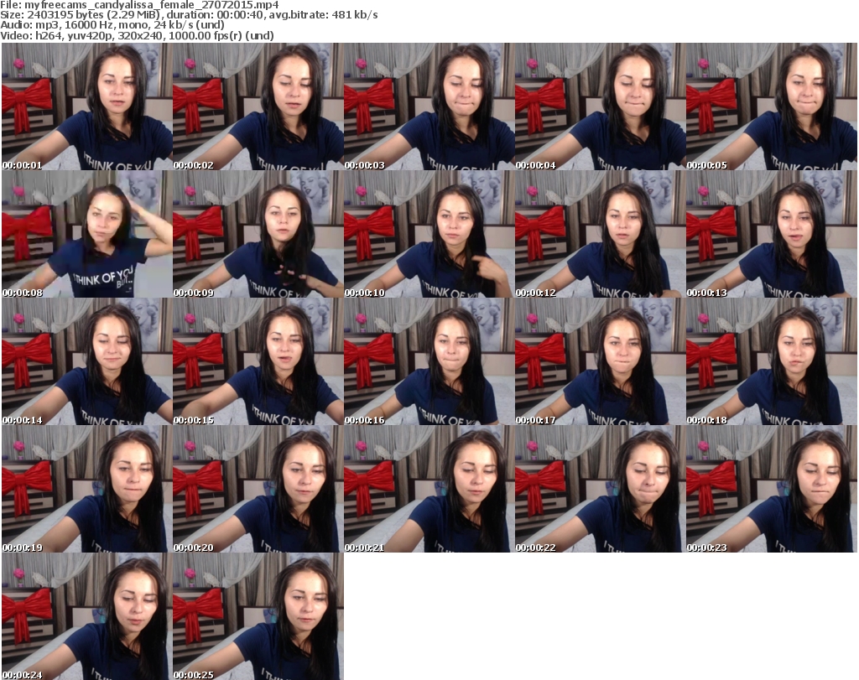Screen dimensions: 859x680
Task: Select the frame stamped 00:00:04
Action: (x=600, y=106)
